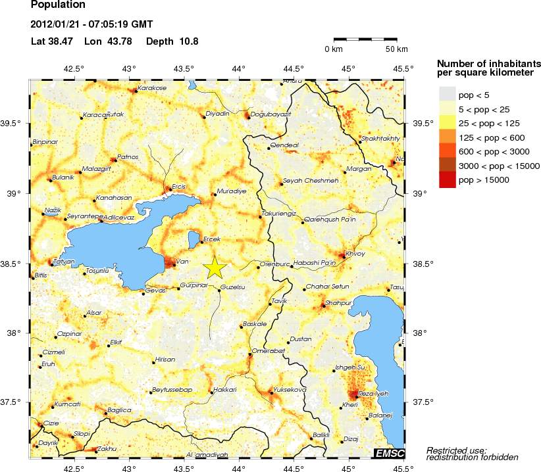Click the 'Malazgirt' town label
Image resolution: width=541 pixels, height=472 pixels.
pos(97,169)
